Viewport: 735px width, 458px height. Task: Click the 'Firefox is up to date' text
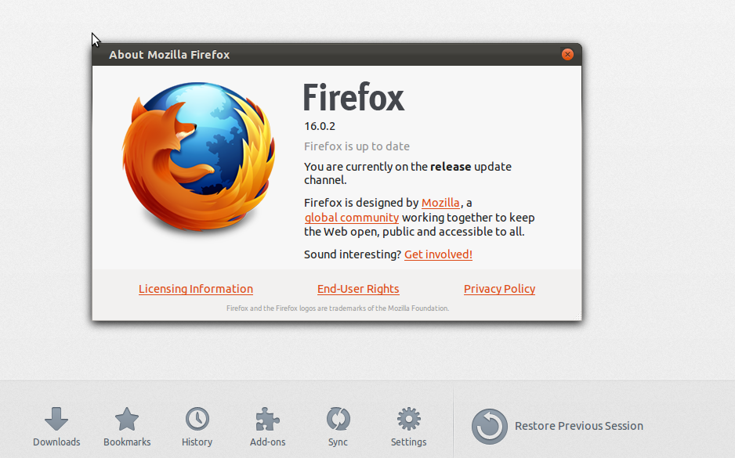[357, 146]
